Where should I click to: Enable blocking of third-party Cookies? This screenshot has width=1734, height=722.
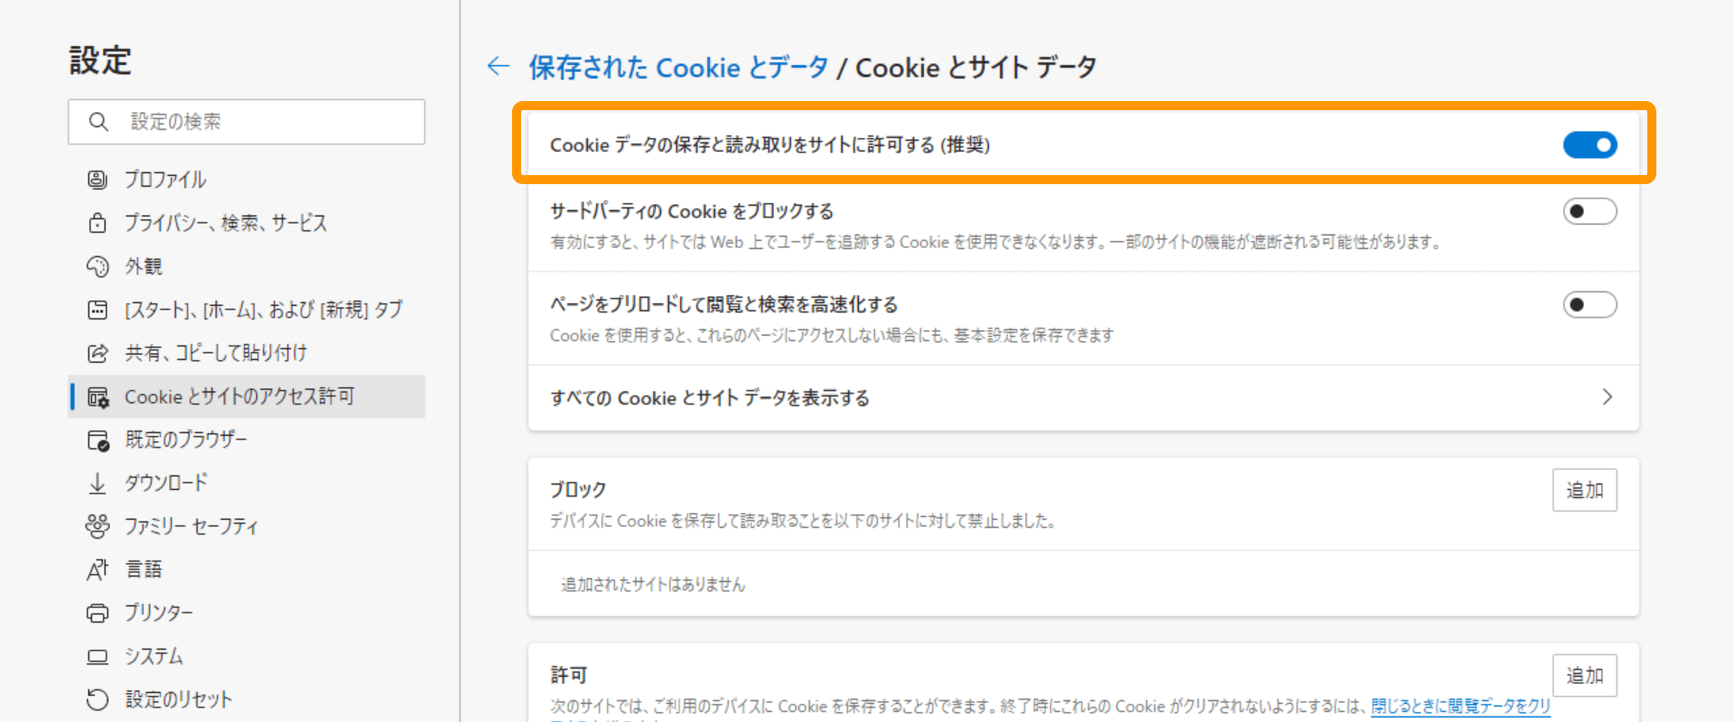tap(1589, 211)
